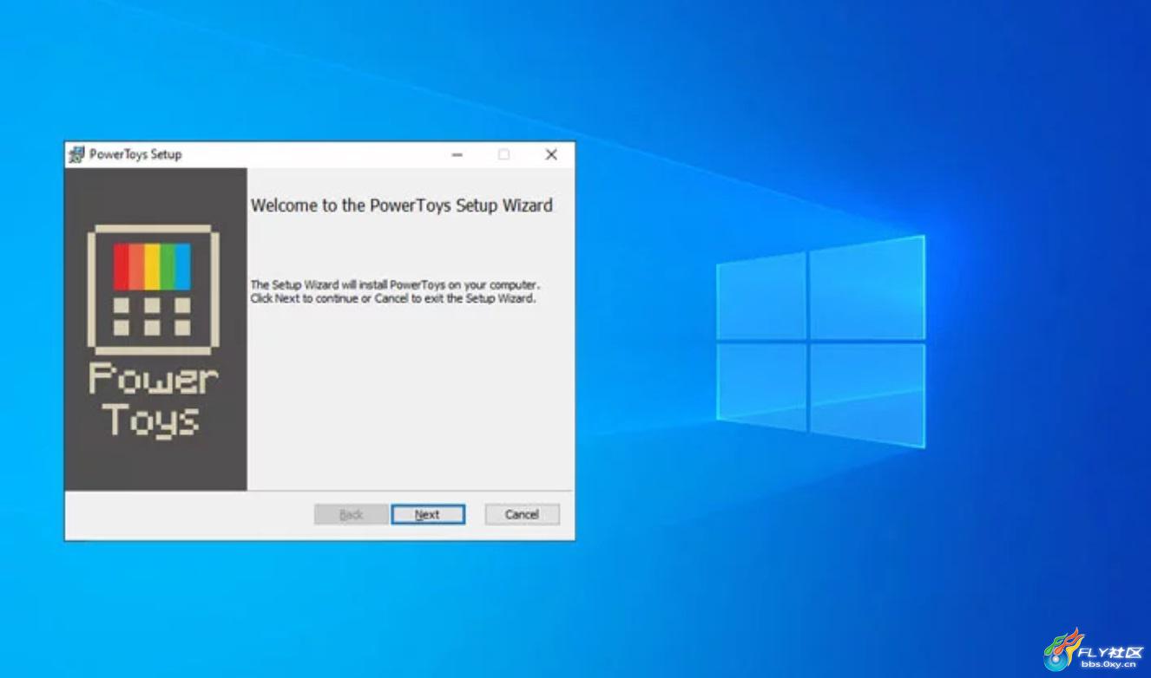The width and height of the screenshot is (1151, 678).
Task: Click the PowerToys Setup title bar icon
Action: [76, 154]
